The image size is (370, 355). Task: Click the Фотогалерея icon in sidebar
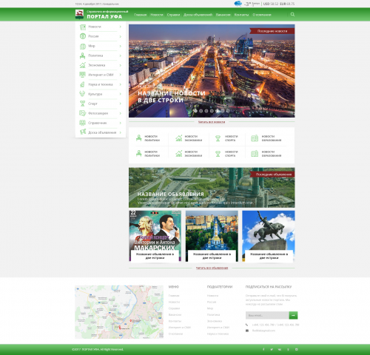tap(83, 113)
